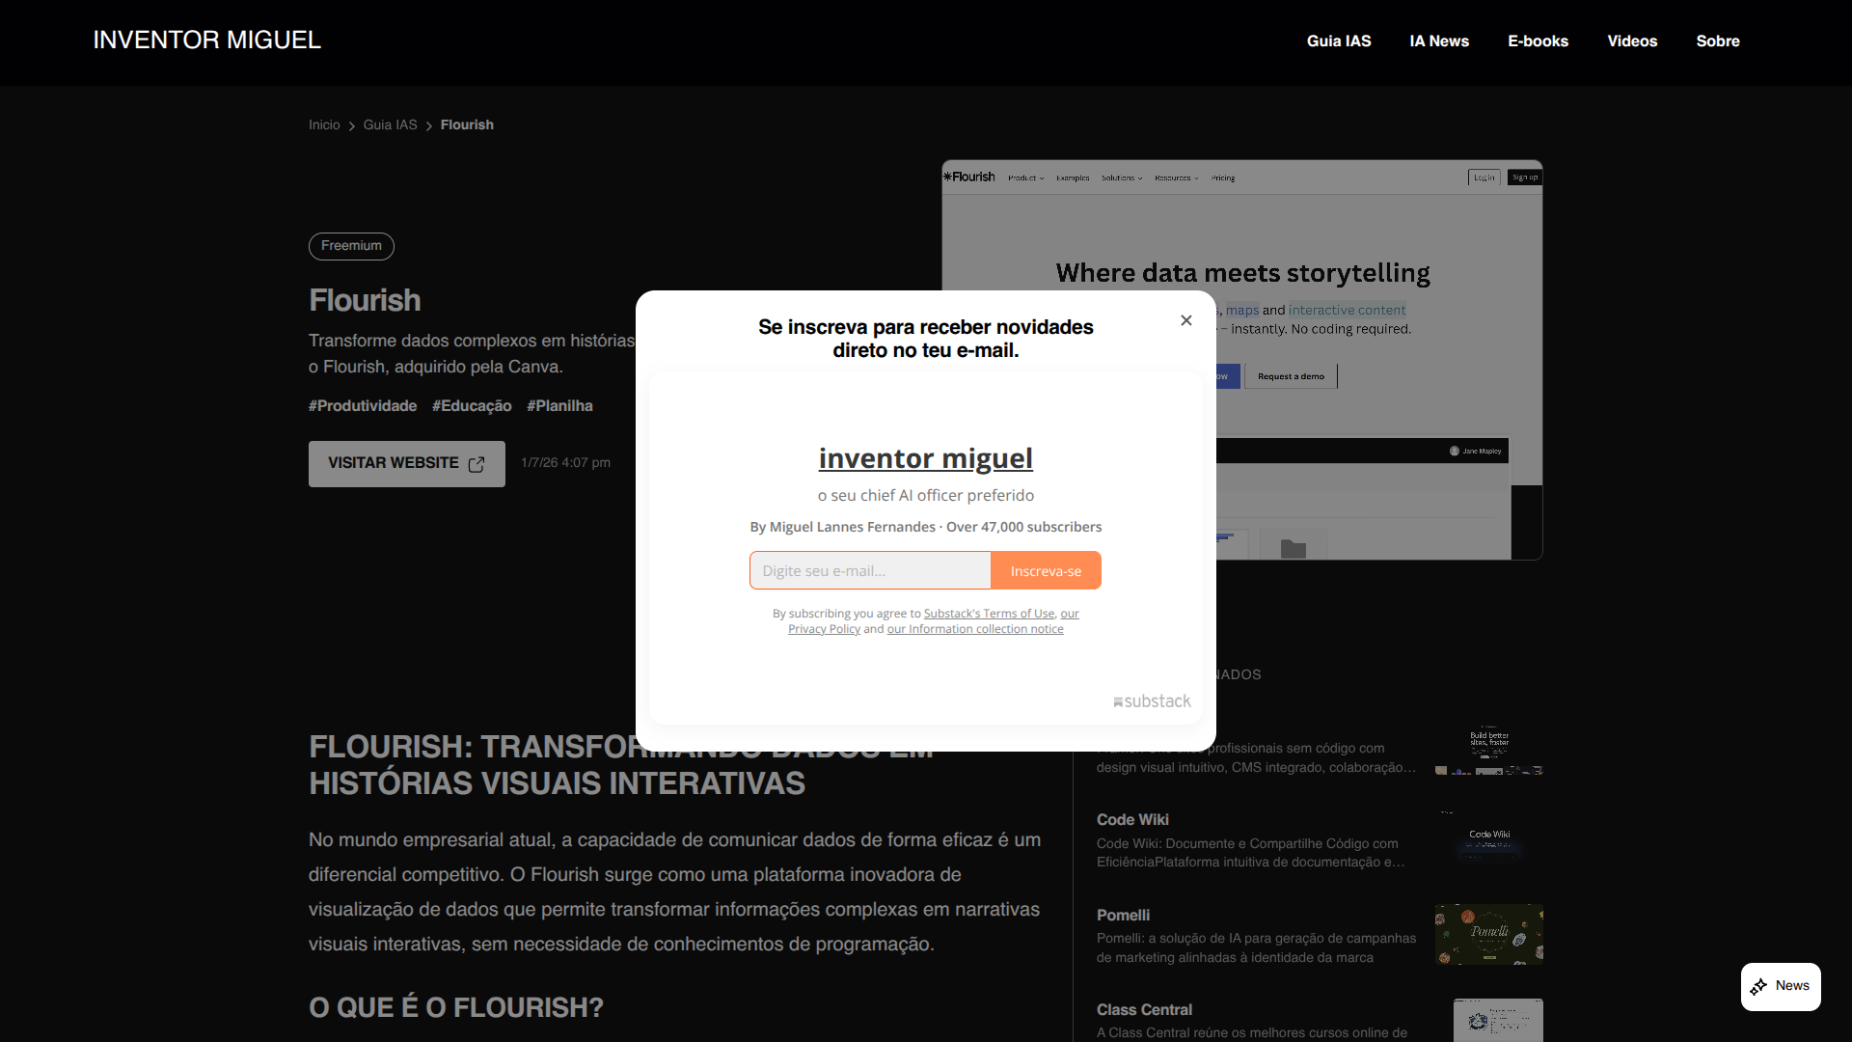1852x1042 pixels.
Task: Open the IA News menu item
Action: pos(1438,41)
